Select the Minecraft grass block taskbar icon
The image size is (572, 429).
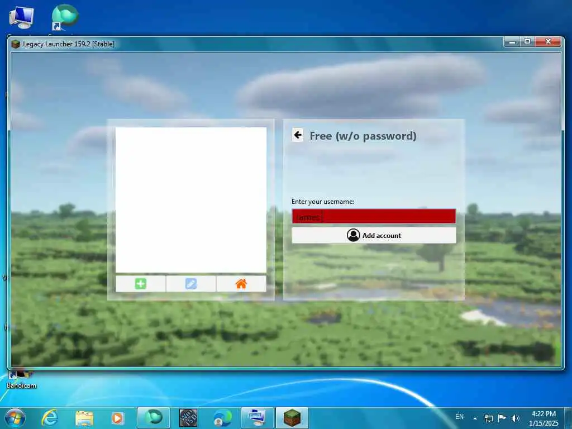pyautogui.click(x=292, y=418)
